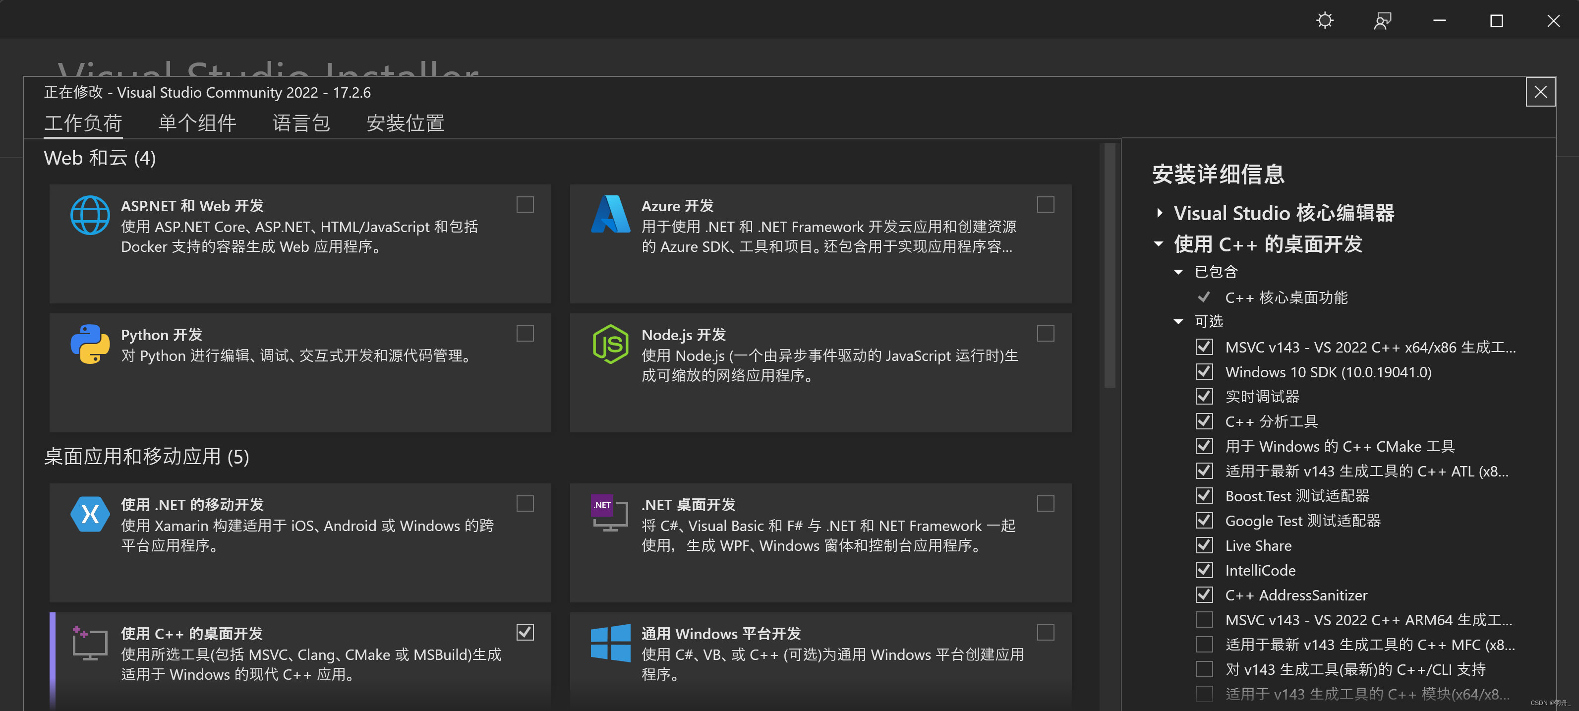
Task: Click the Web 和云 (4) section heading
Action: (x=100, y=158)
